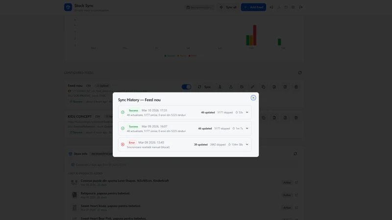The height and width of the screenshot is (220, 392).
Task: Open the Sweet Heart Koala product link icon
Action: pos(296,207)
